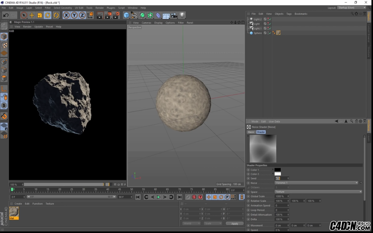This screenshot has width=373, height=233.
Task: Open the Deformer objects icon
Action: point(158,15)
